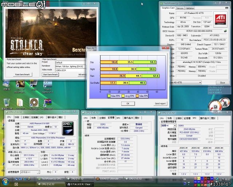Open the folder icon next to Recycle Bin
233x187 pixels.
tap(20, 103)
